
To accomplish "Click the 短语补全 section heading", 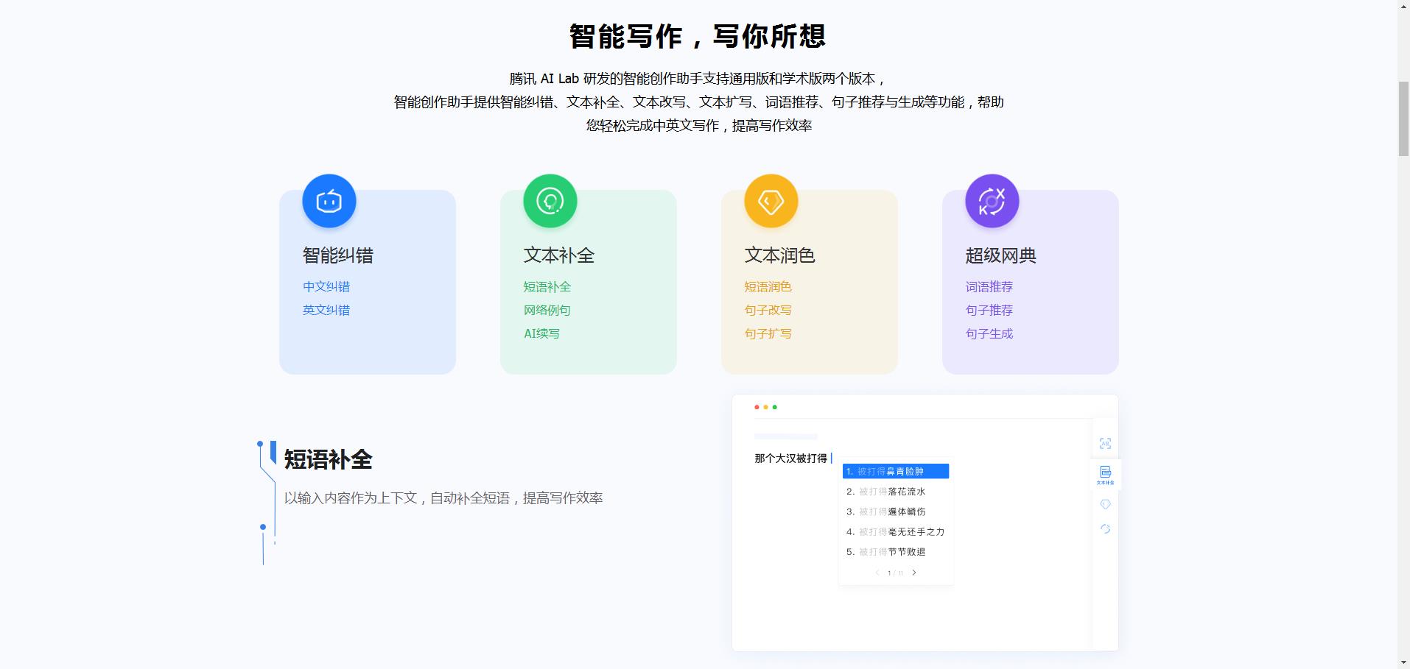I will pos(329,460).
